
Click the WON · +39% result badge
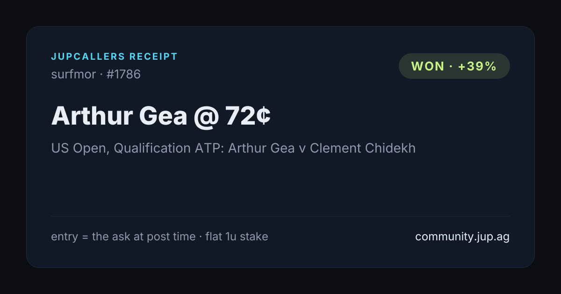pyautogui.click(x=454, y=66)
